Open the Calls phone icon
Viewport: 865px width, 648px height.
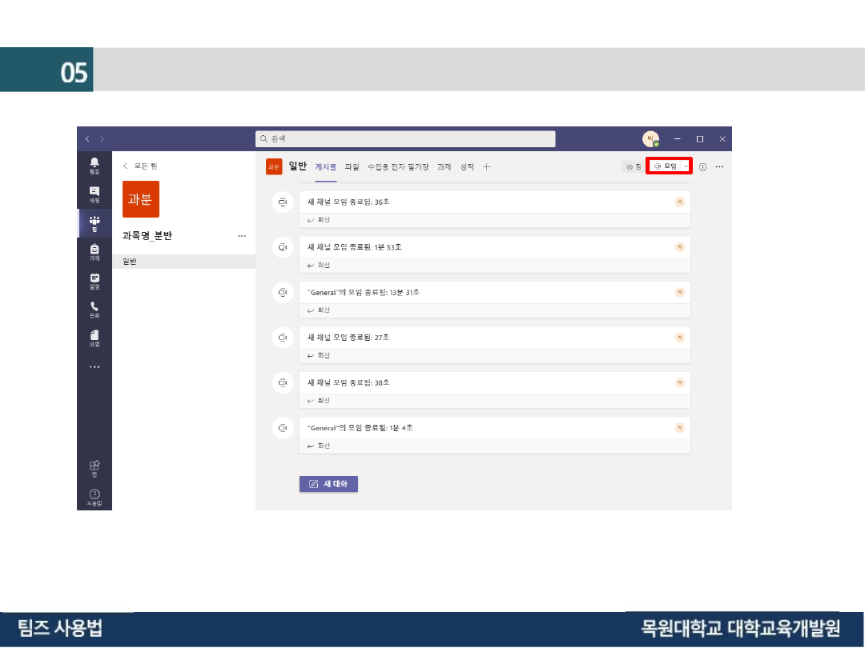pos(95,309)
